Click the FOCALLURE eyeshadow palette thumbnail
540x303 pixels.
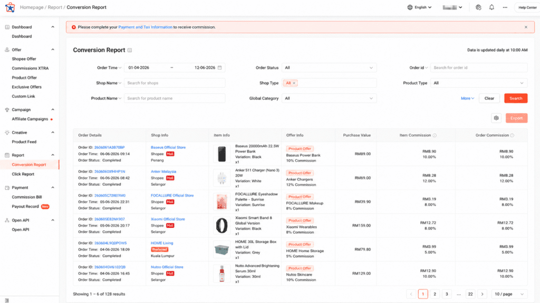pyautogui.click(x=222, y=201)
